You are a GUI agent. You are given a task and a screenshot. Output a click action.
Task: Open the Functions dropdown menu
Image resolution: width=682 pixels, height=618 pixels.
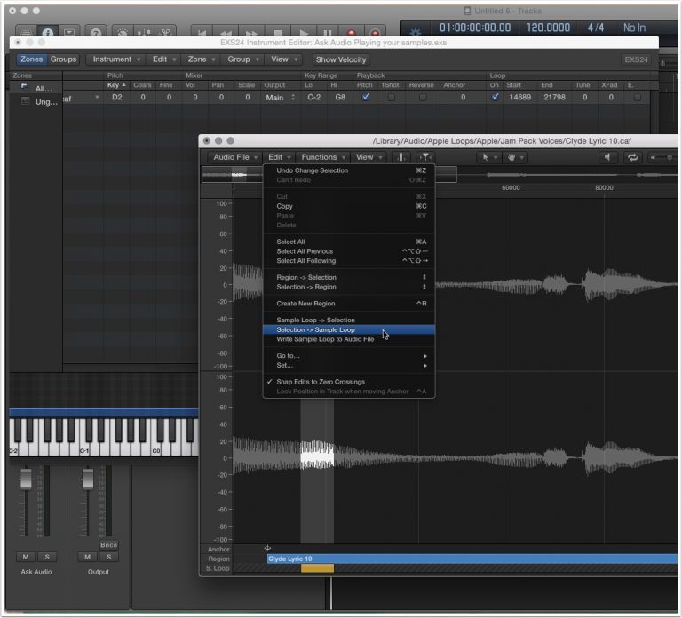[323, 157]
